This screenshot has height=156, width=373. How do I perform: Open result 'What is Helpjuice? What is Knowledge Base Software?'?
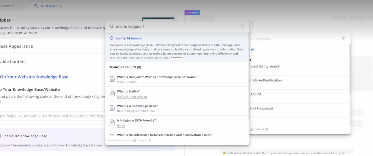click(157, 77)
